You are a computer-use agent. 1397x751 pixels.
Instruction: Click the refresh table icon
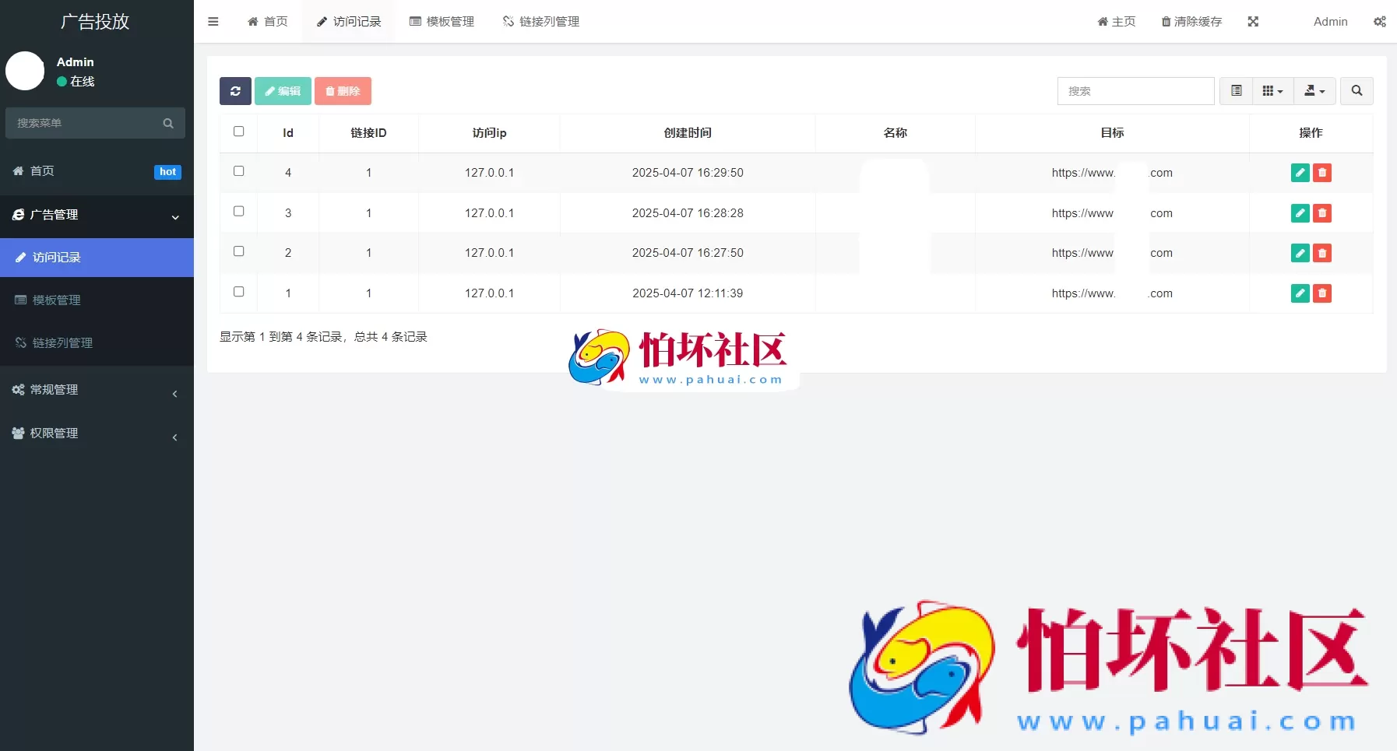235,91
